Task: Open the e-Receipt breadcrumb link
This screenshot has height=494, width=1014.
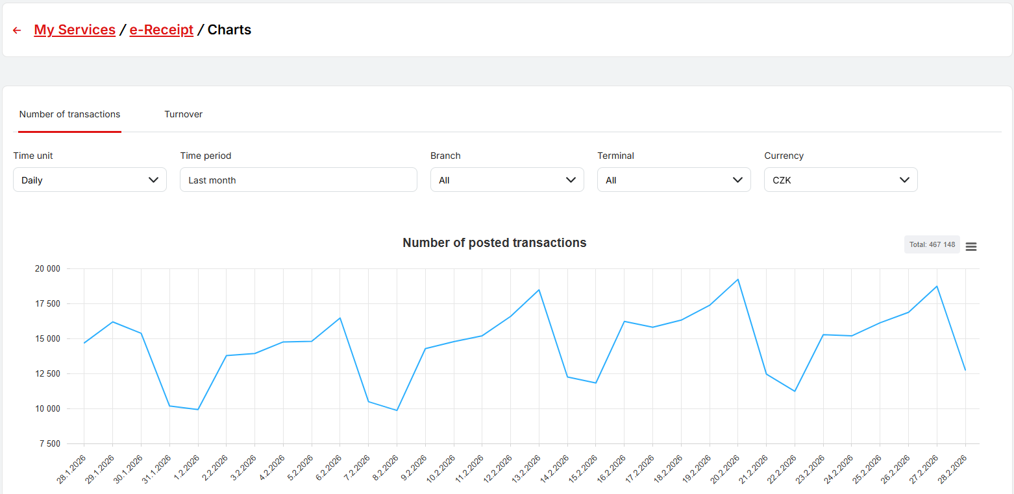Action: point(162,30)
